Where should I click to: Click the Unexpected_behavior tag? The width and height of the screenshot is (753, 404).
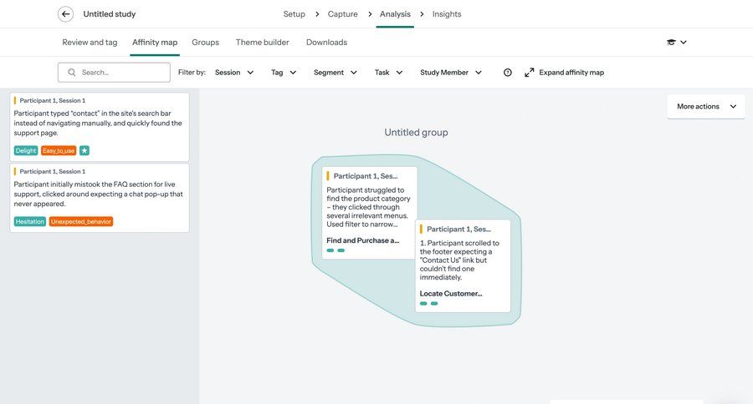81,221
